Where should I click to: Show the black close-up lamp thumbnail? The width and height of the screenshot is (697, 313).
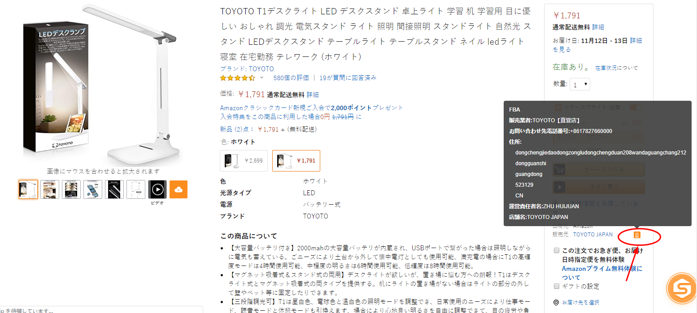(114, 189)
